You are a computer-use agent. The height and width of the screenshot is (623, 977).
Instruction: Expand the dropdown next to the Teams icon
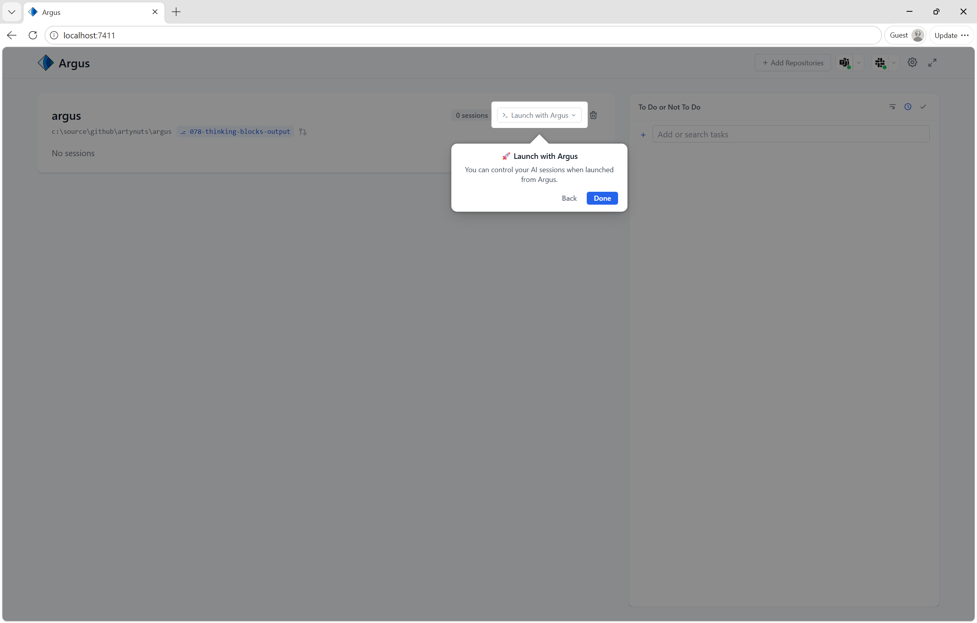pos(858,63)
